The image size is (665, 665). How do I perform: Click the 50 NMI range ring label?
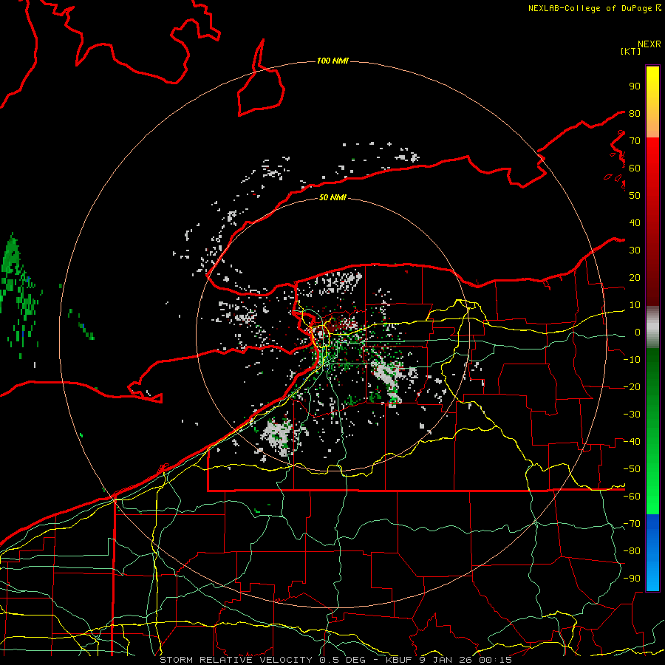[332, 197]
